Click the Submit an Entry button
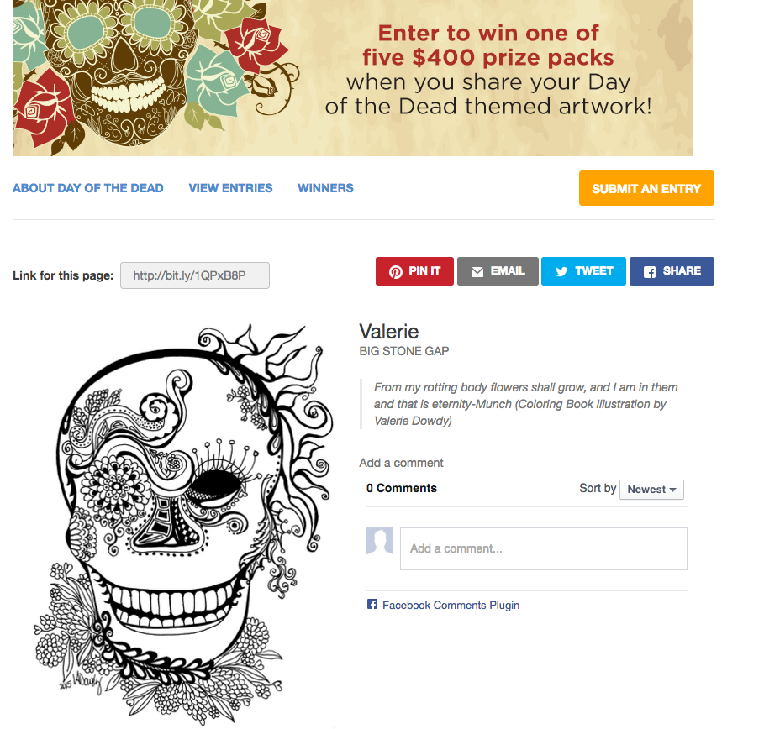 (x=646, y=188)
